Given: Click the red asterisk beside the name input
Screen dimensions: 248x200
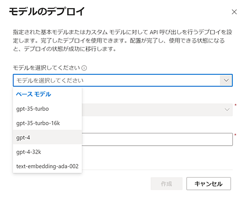Looking at the screenshot, I should coord(235,135).
